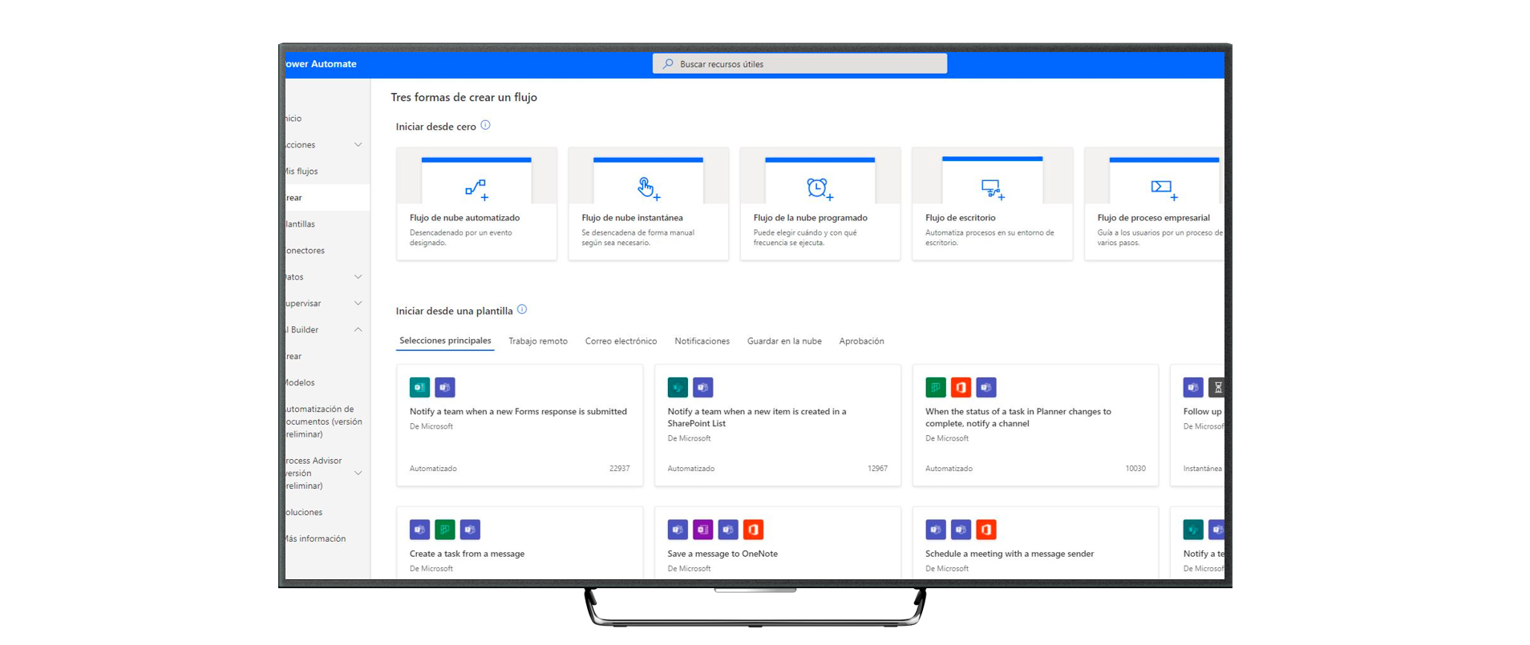
Task: Open template titled Create a task from a message
Action: click(467, 554)
